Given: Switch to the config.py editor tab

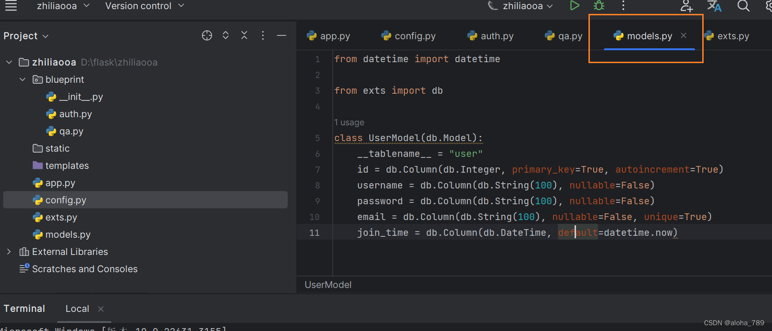Looking at the screenshot, I should click(x=409, y=36).
